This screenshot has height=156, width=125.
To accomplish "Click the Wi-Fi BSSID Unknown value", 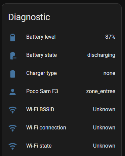I will point(104,110).
